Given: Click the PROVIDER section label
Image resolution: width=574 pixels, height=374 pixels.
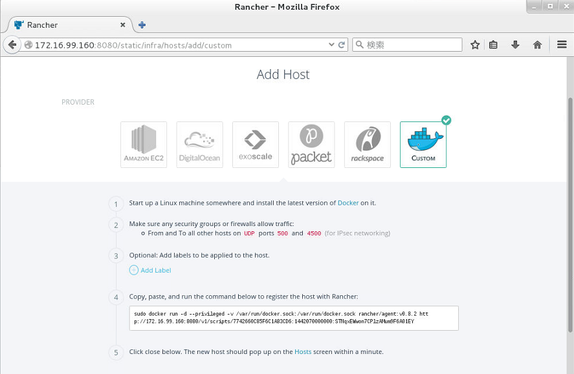Looking at the screenshot, I should (78, 102).
